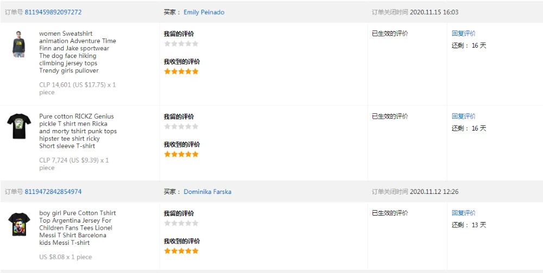Viewport: 543px width, 273px height.
Task: View buyer Emily Peinado's profile
Action: click(x=204, y=12)
